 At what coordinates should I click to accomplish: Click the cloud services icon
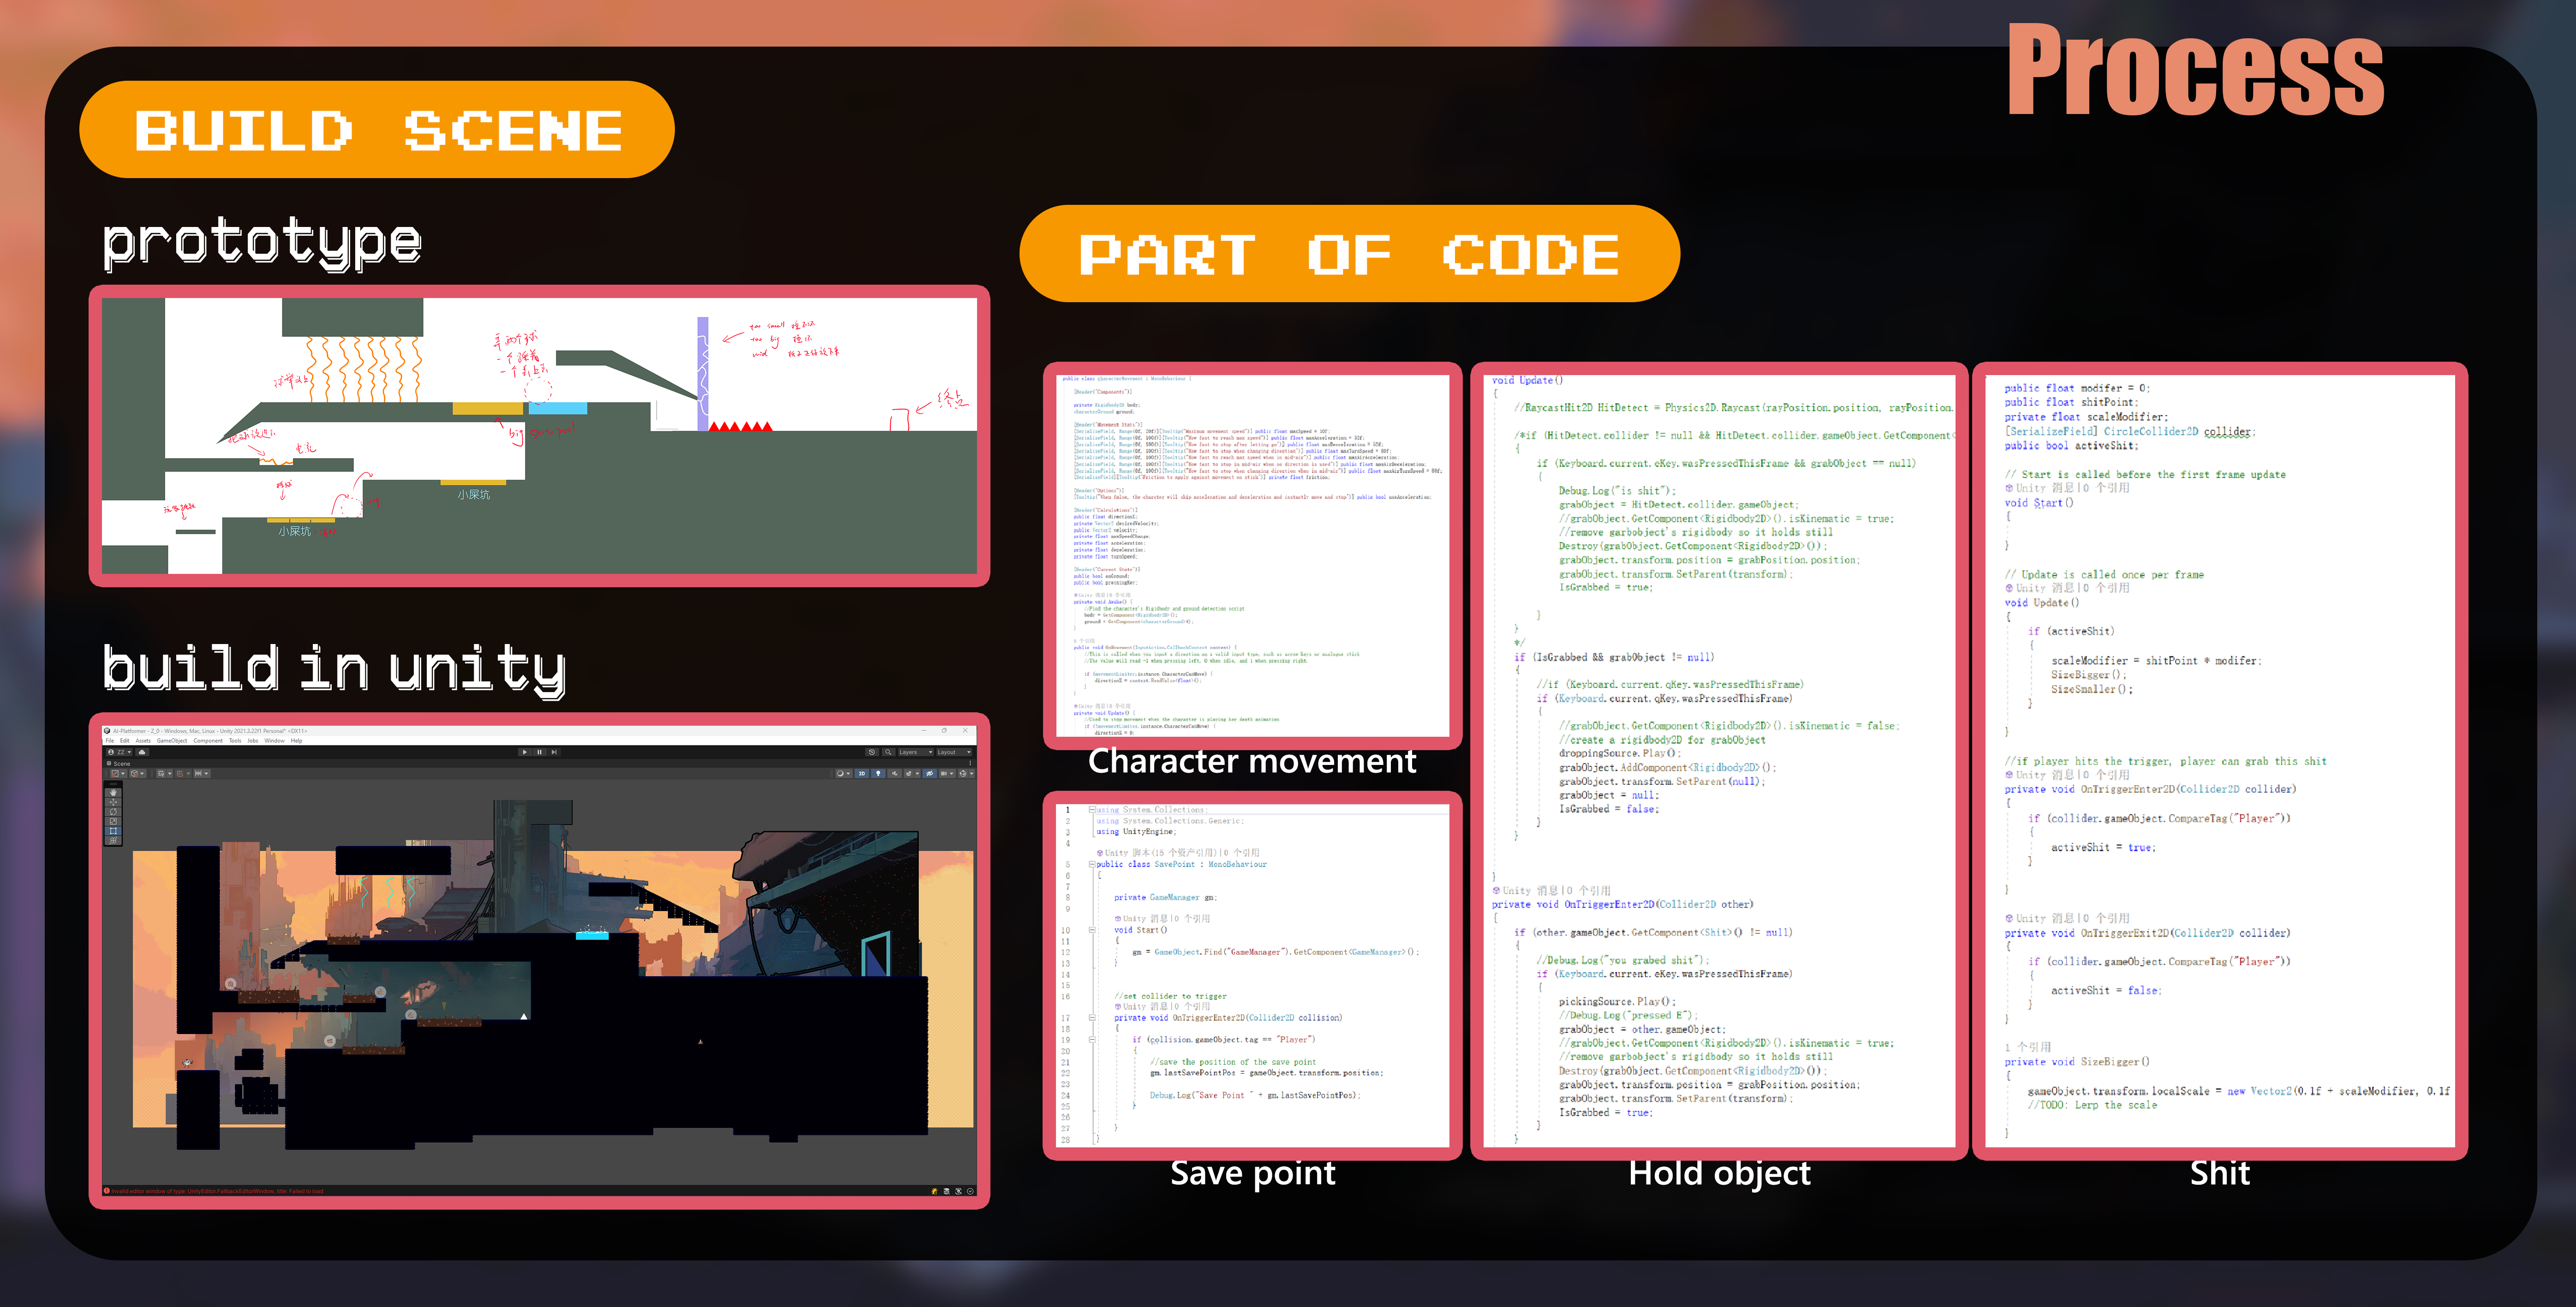point(142,752)
